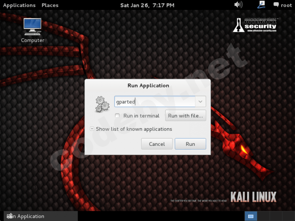Select the first workspace in switcher
This screenshot has width=295, height=221.
pos(250,216)
